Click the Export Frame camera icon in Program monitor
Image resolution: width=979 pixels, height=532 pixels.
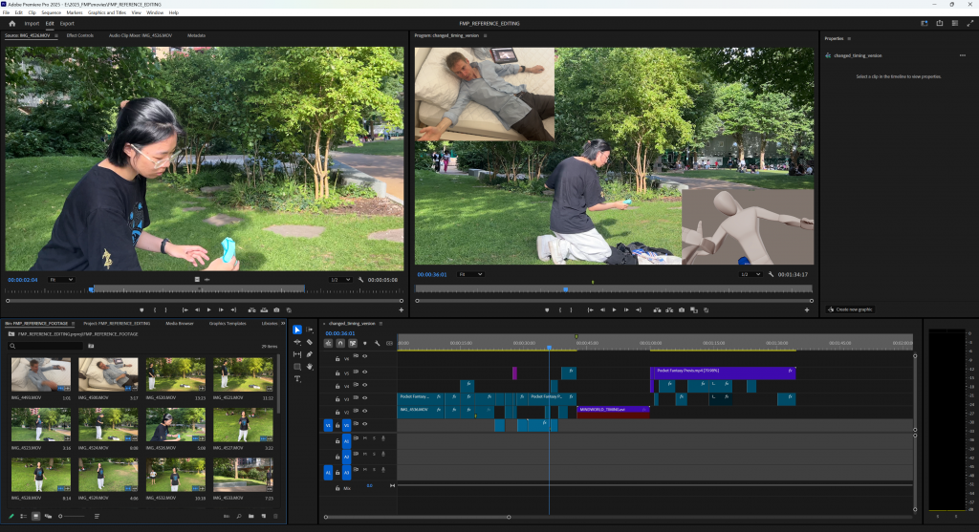coord(680,309)
